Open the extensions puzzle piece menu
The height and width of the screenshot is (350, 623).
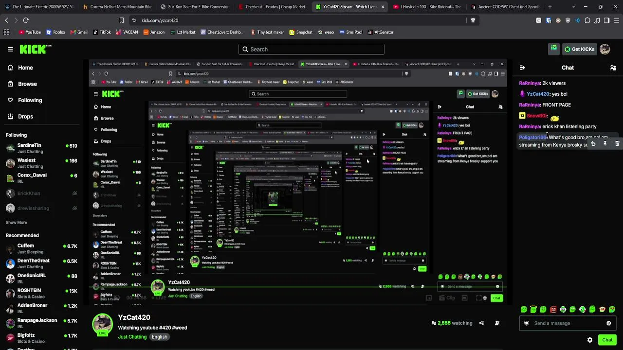(587, 20)
